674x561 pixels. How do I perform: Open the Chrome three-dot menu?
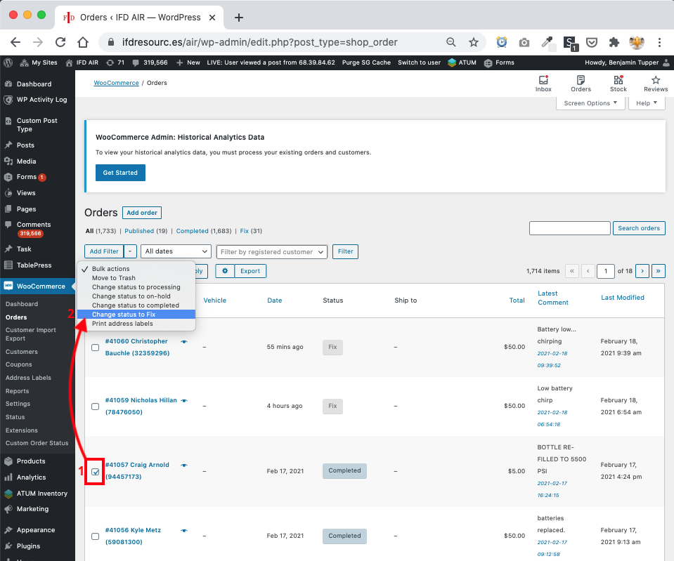point(659,42)
